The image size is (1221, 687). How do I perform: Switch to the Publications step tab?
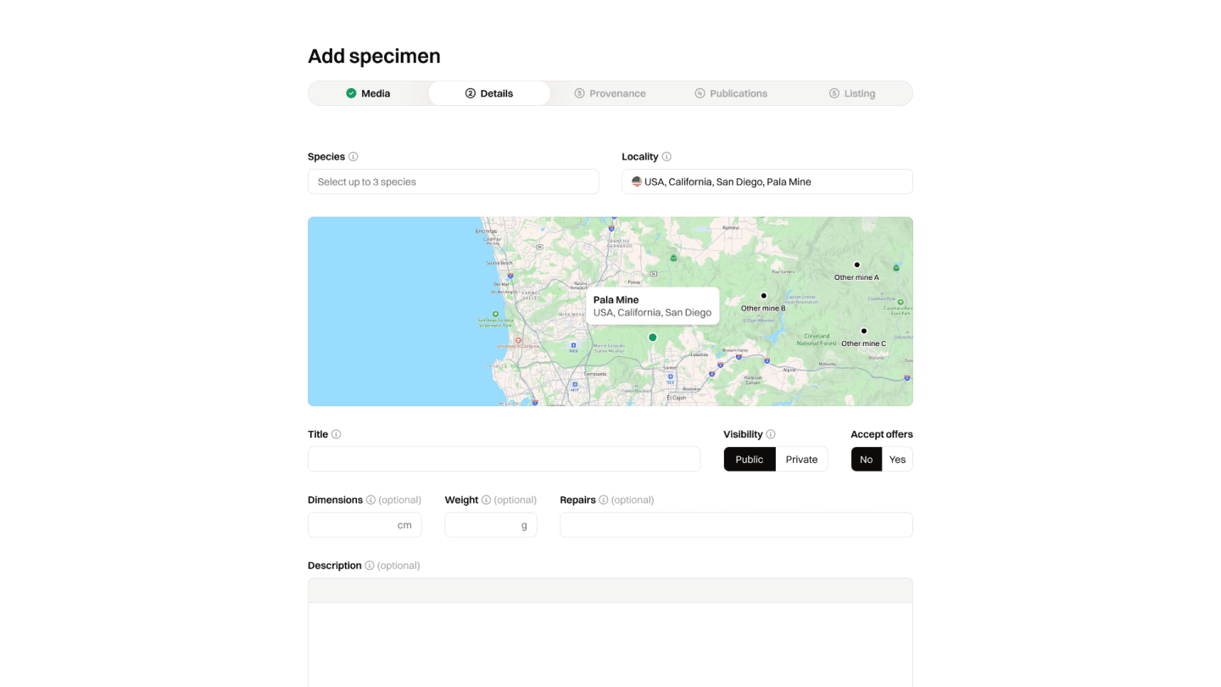[731, 93]
